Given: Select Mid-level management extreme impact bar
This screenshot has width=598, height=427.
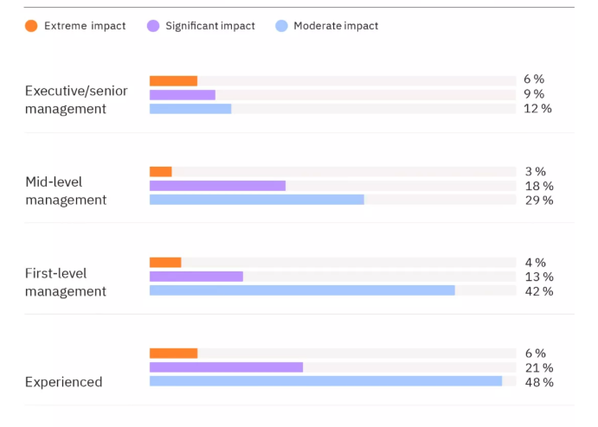Looking at the screenshot, I should pyautogui.click(x=161, y=171).
